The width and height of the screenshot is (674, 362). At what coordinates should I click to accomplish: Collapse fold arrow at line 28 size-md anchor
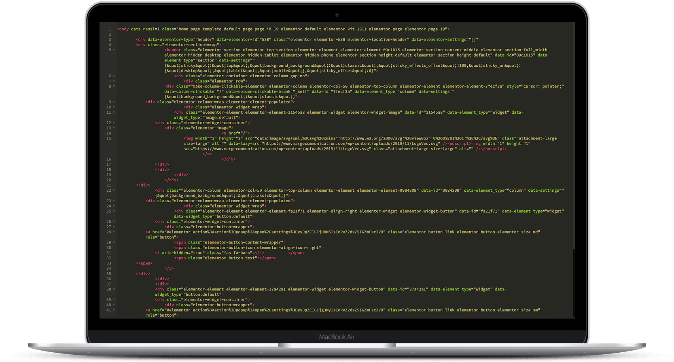click(114, 232)
